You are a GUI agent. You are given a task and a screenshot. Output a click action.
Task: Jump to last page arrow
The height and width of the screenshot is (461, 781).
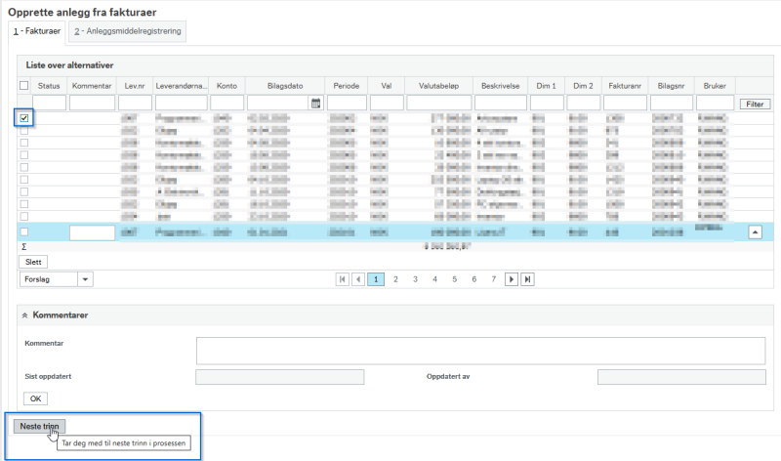527,279
